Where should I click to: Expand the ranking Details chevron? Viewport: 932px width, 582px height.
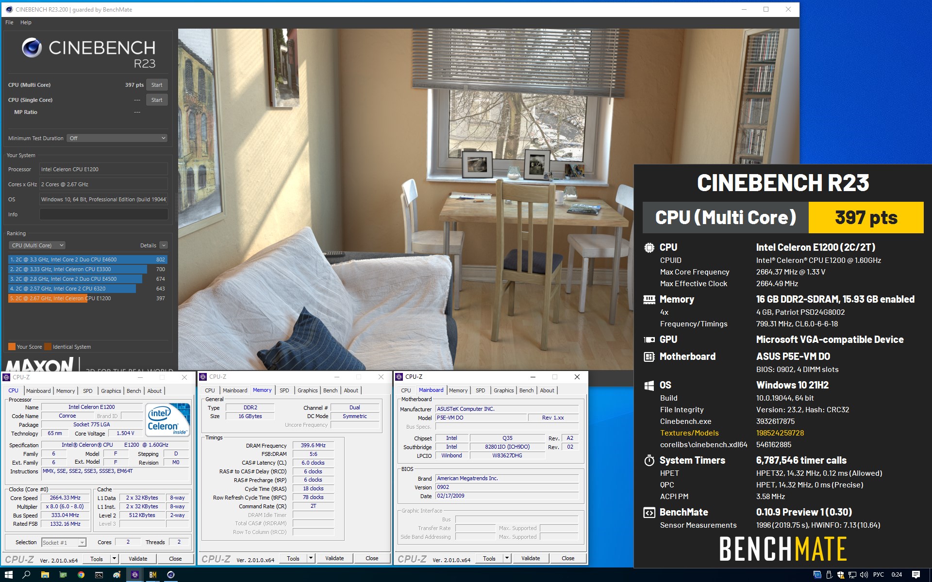click(164, 245)
